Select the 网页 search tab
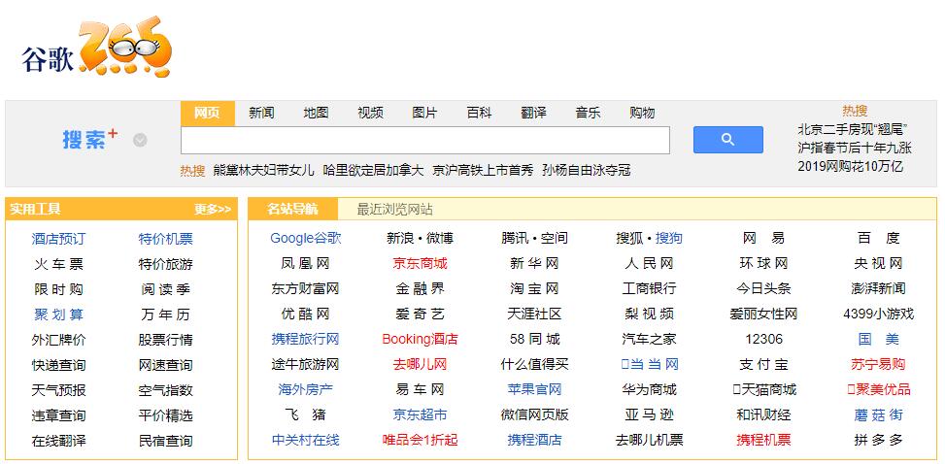This screenshot has height=464, width=945. (x=207, y=113)
